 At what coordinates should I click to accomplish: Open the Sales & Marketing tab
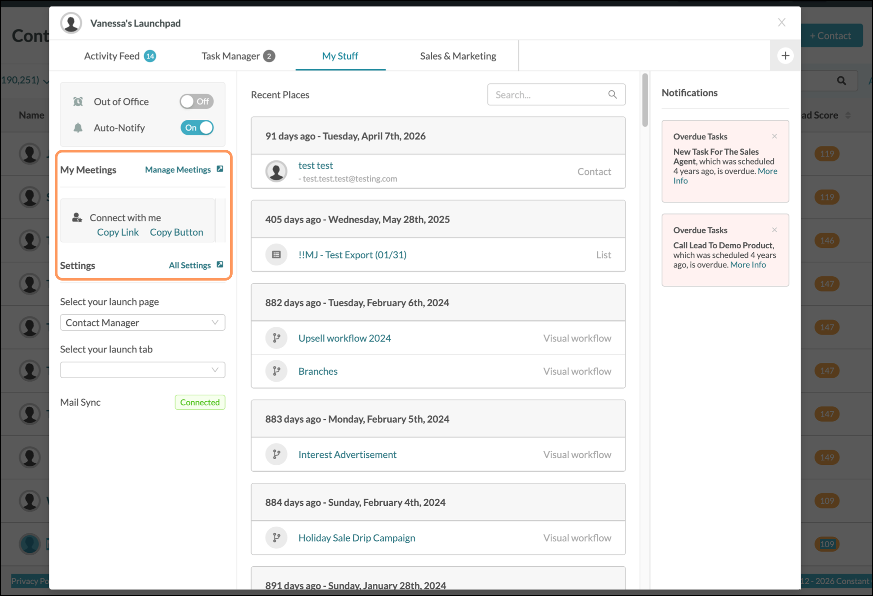tap(458, 56)
